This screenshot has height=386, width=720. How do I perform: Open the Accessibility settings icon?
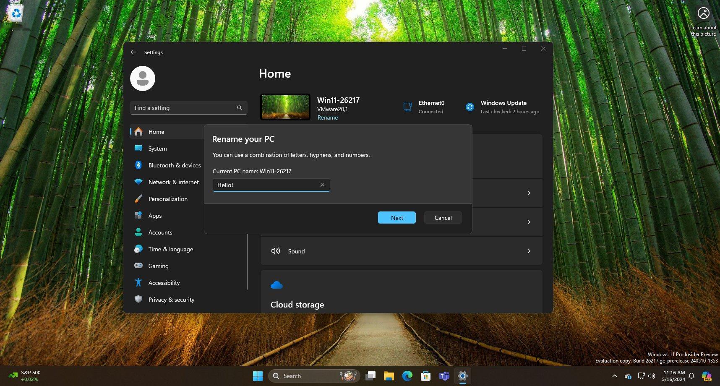pos(138,283)
